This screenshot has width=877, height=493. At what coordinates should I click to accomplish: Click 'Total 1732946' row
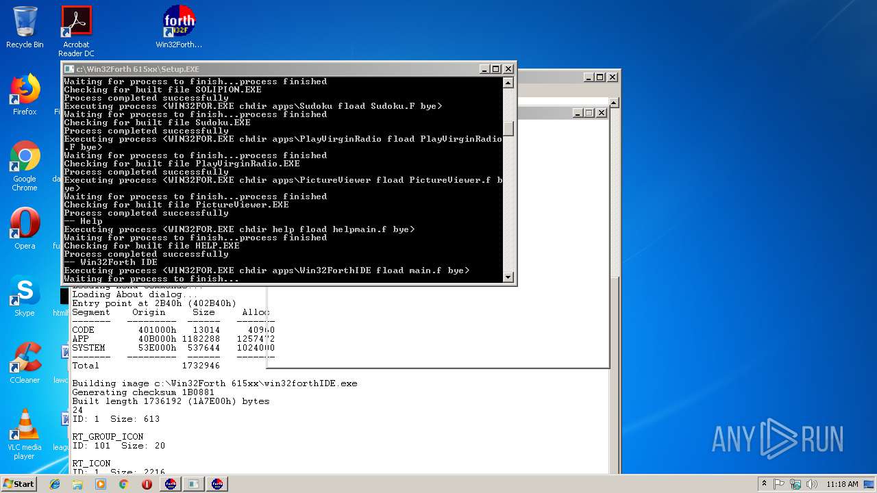click(146, 366)
